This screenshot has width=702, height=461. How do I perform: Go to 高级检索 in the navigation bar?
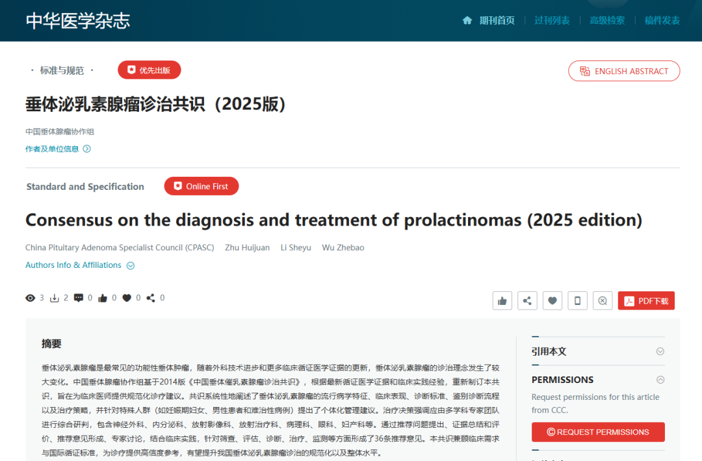[607, 20]
